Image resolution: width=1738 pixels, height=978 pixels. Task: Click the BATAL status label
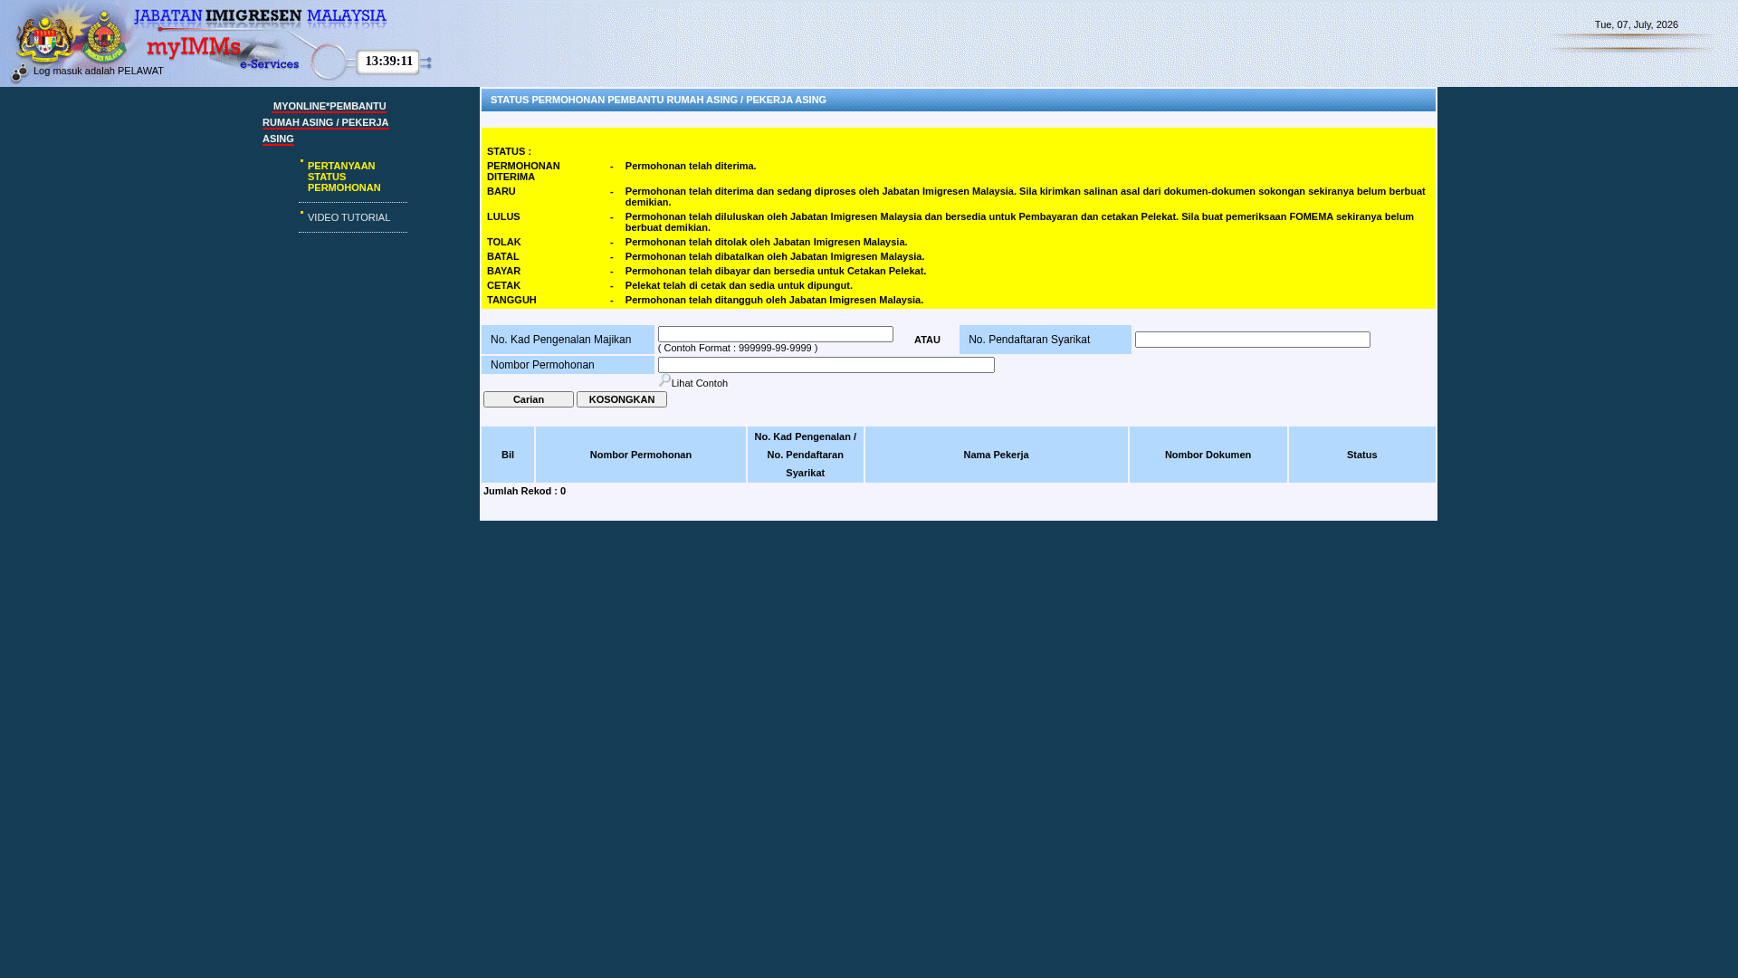pyautogui.click(x=503, y=256)
